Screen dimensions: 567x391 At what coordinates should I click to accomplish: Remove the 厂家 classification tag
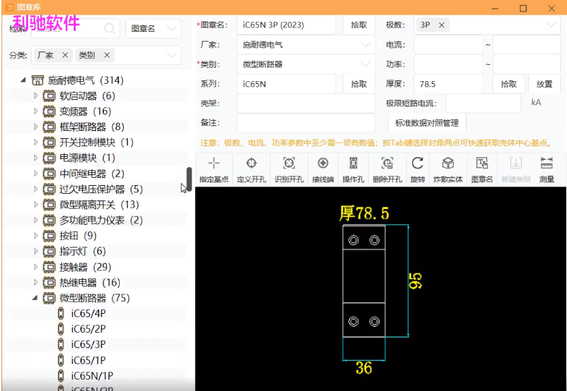[x=65, y=55]
